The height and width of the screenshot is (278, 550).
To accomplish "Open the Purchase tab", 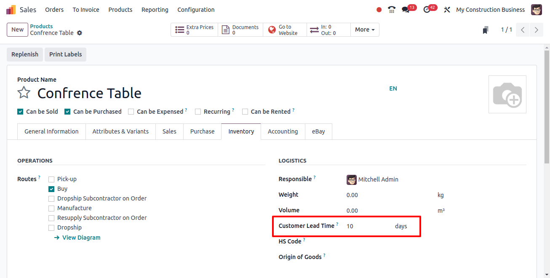I will click(x=202, y=131).
